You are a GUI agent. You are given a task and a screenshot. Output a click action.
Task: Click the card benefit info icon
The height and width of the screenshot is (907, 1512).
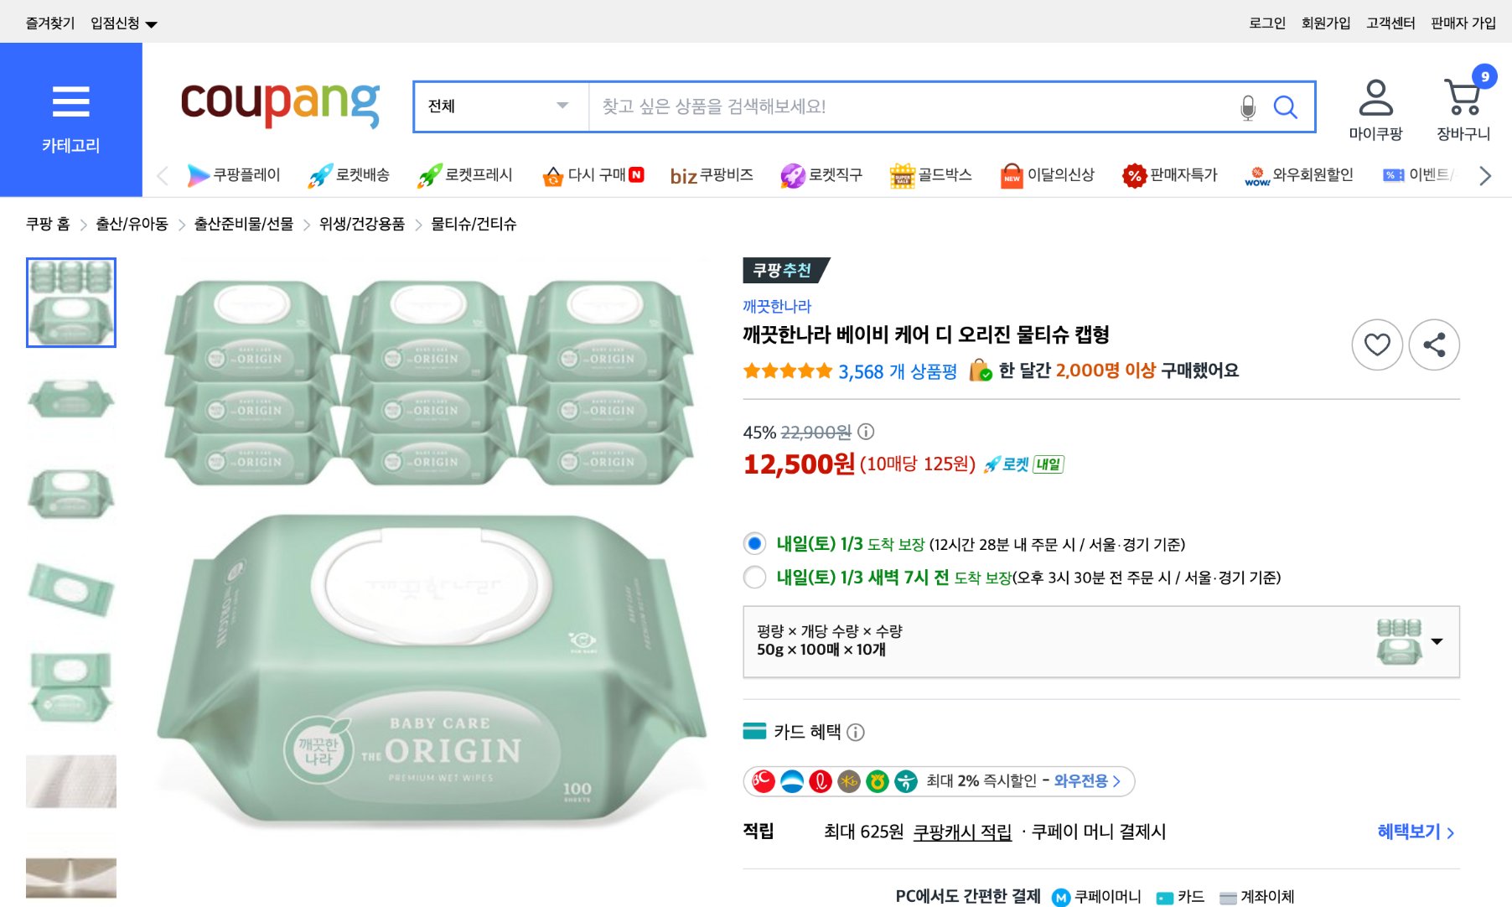[856, 732]
